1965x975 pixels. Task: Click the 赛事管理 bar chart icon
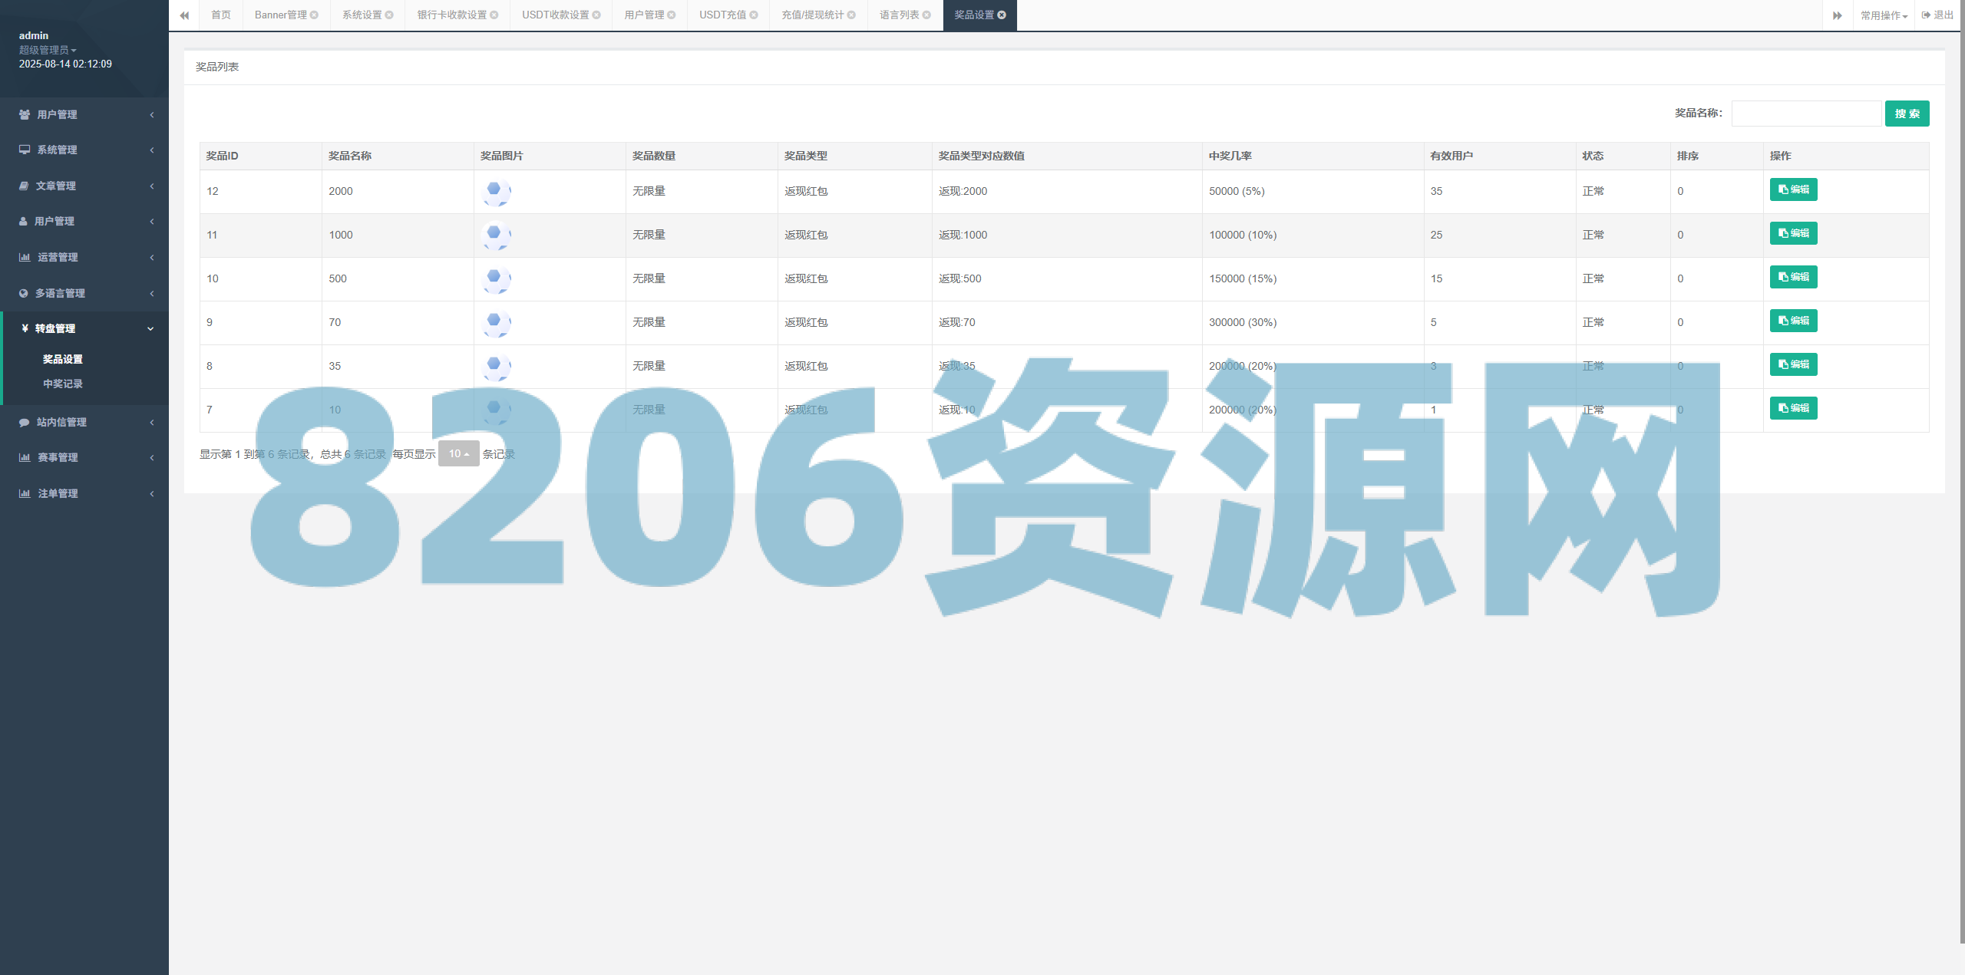point(24,457)
